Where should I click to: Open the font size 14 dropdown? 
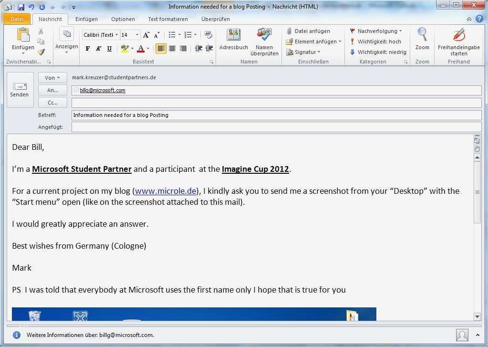pos(137,35)
